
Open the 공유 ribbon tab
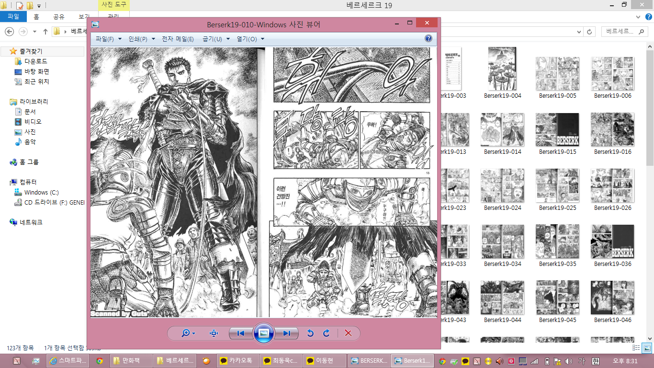[59, 17]
